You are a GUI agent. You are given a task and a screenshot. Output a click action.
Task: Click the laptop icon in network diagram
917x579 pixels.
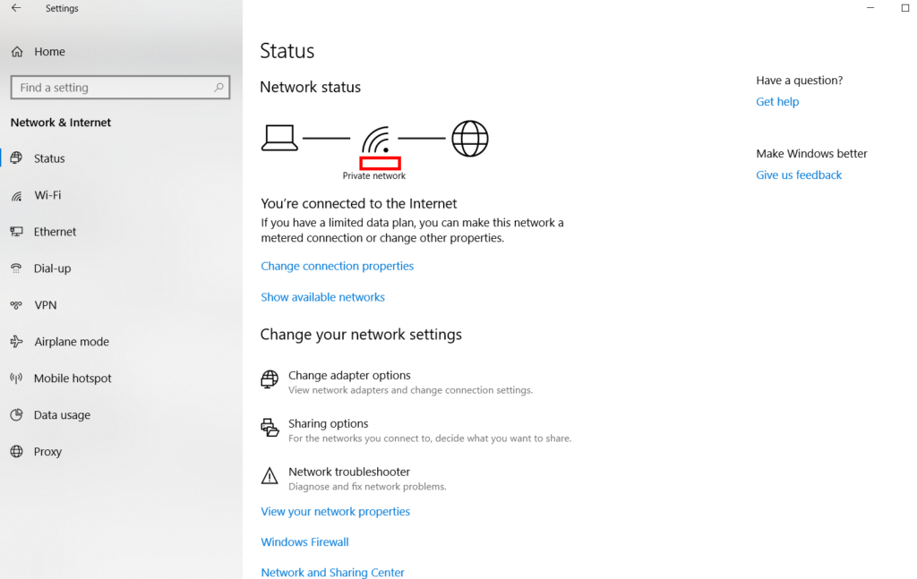coord(279,138)
